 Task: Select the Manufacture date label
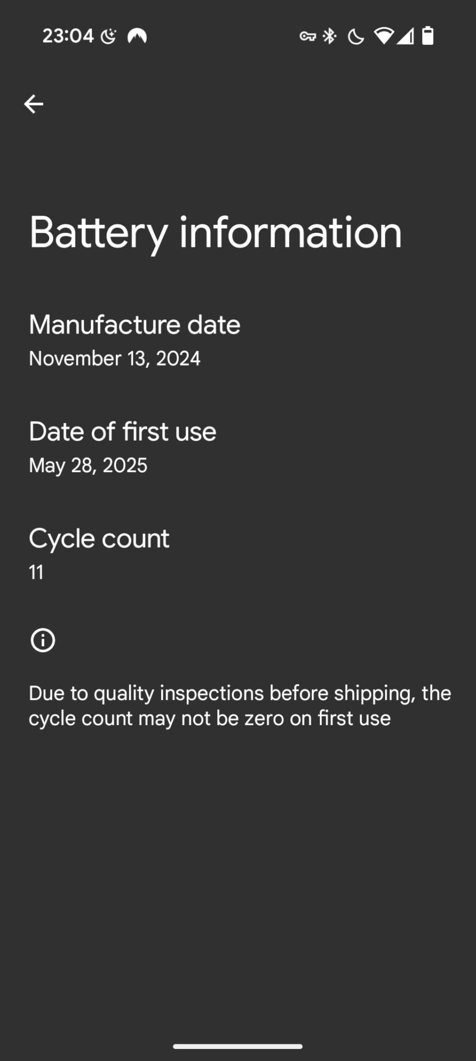[135, 324]
